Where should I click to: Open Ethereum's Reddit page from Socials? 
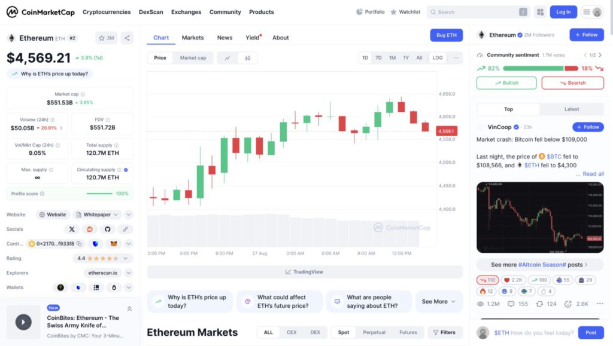(90, 229)
